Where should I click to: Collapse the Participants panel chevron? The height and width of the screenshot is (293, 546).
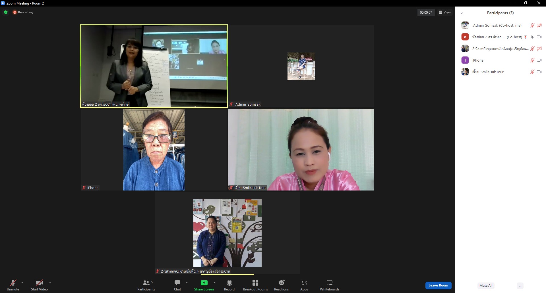coord(462,13)
